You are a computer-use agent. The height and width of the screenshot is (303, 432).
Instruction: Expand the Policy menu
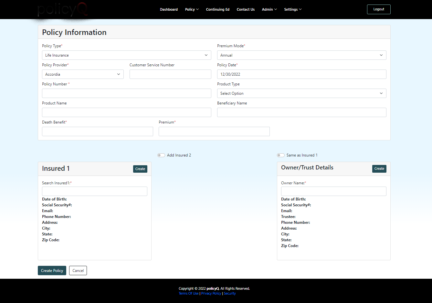[192, 9]
